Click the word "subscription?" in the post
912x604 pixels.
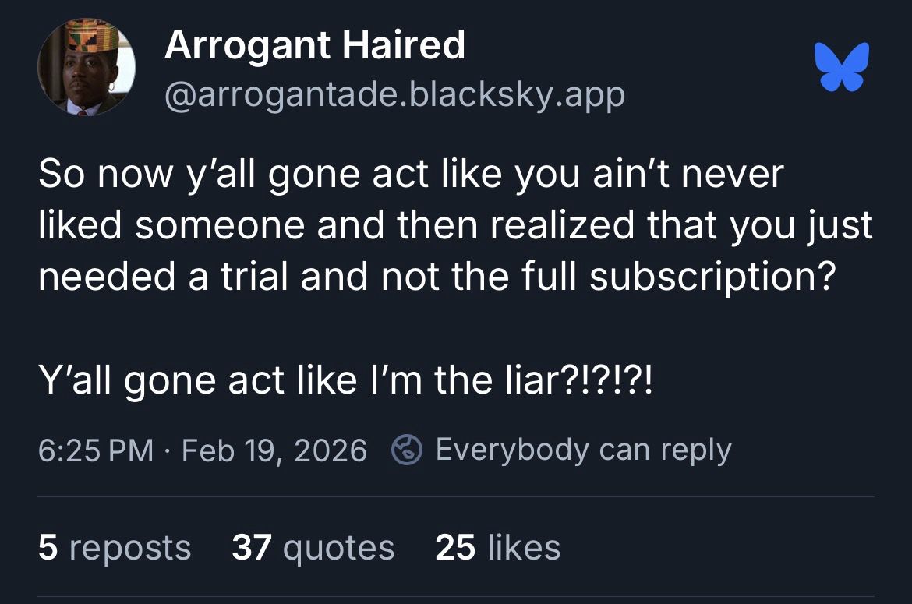708,278
